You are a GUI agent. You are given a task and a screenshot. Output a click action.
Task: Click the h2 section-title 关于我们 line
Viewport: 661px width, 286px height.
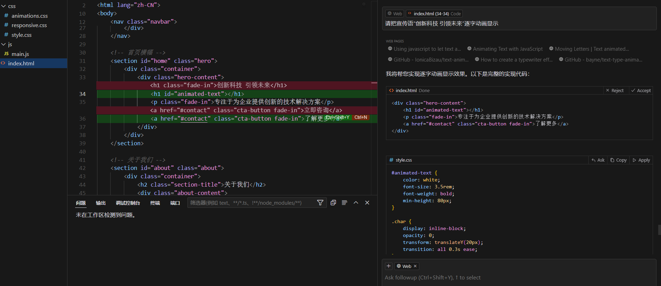click(x=202, y=185)
